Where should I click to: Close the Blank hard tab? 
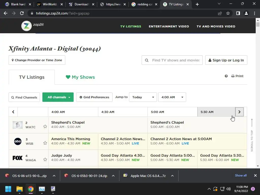(30, 4)
